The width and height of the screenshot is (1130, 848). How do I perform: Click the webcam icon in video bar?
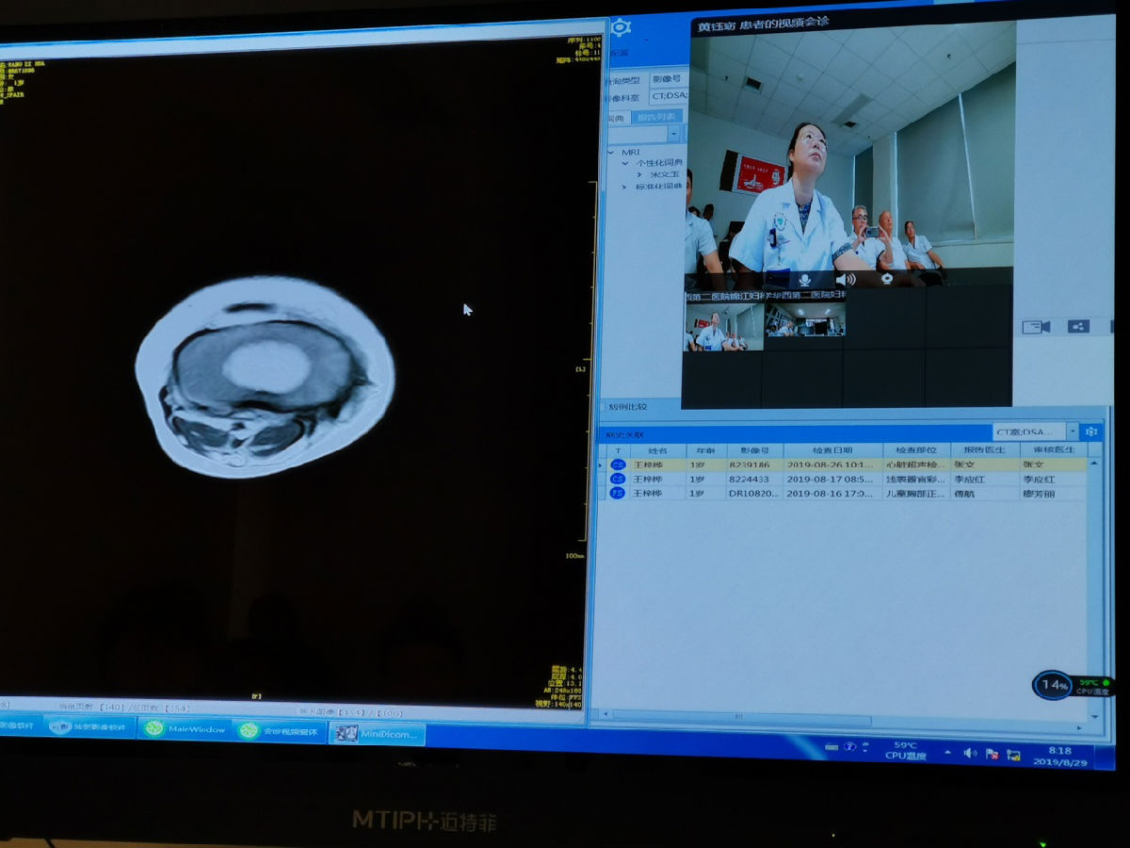tap(887, 280)
